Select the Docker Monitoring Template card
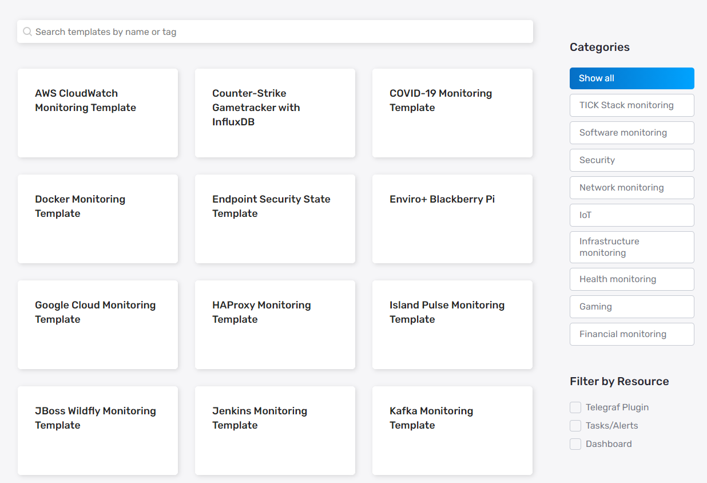 [97, 219]
